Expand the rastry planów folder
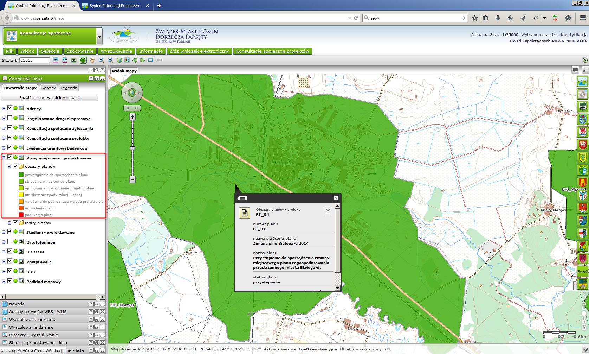Image resolution: width=589 pixels, height=354 pixels. pyautogui.click(x=9, y=223)
